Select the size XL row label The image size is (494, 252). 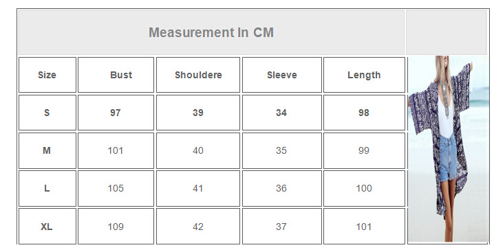click(47, 226)
